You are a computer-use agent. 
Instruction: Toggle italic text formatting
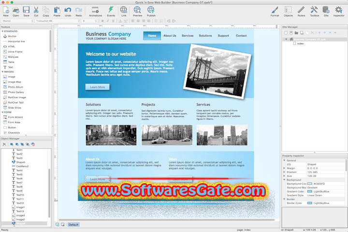(108, 21)
